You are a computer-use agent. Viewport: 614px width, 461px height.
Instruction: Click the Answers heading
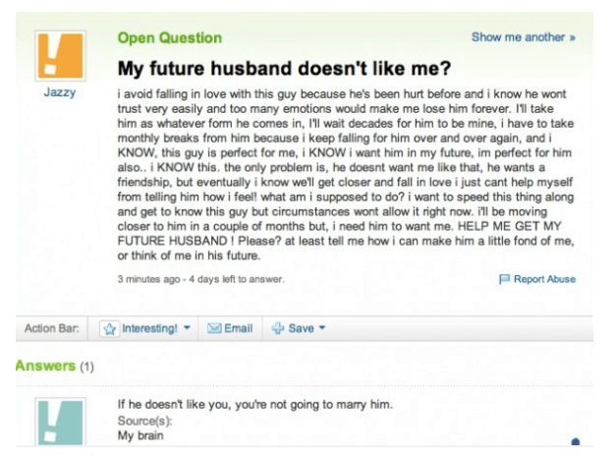click(45, 366)
